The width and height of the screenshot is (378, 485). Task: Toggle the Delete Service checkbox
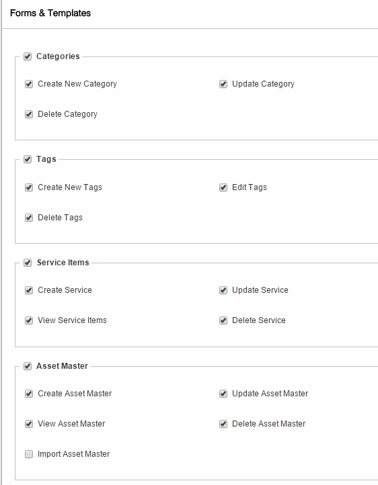click(223, 320)
